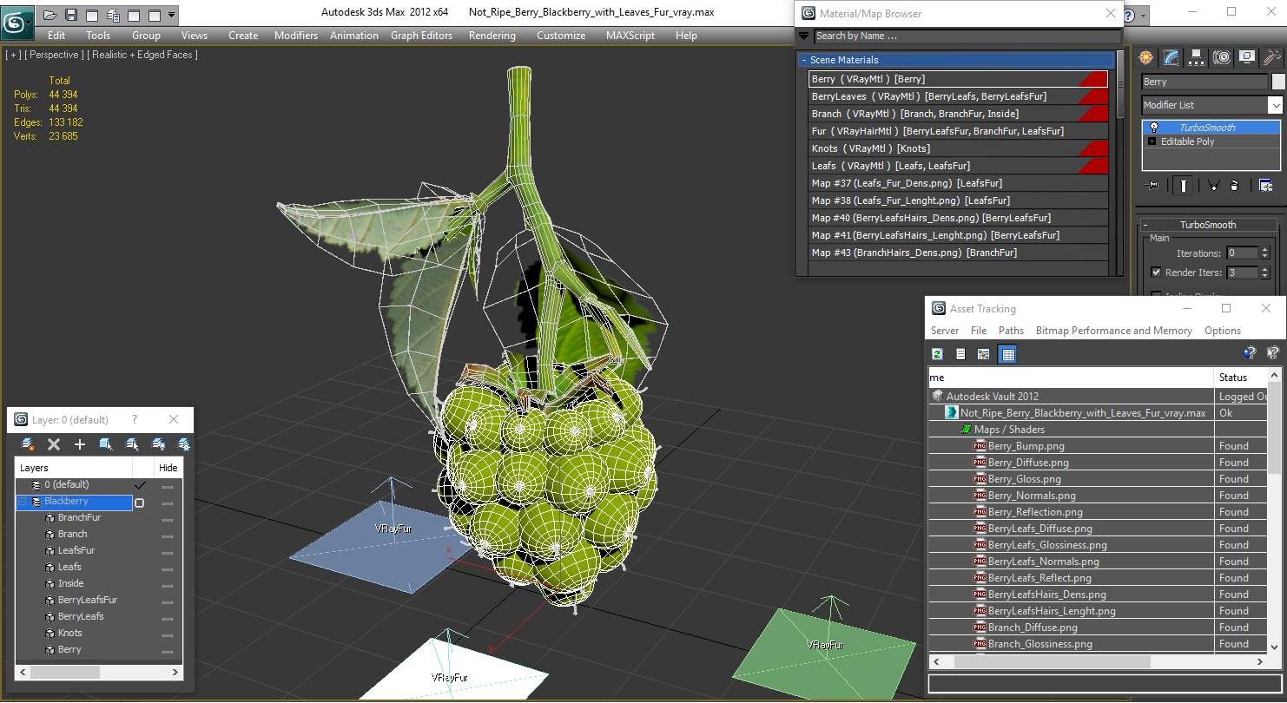The height and width of the screenshot is (703, 1287).
Task: Toggle the TurboSmooth modifier lightbulb
Action: coord(1153,128)
